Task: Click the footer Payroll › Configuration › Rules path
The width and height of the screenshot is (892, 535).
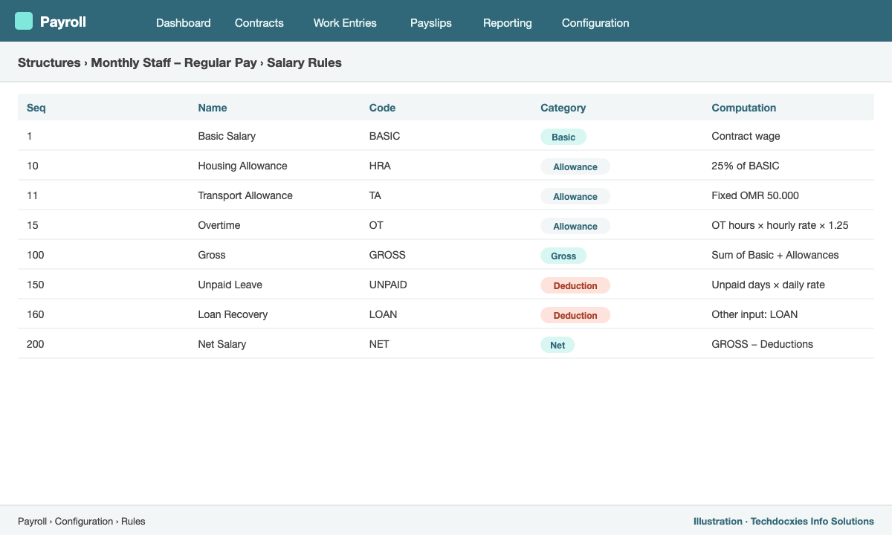Action: 82,521
